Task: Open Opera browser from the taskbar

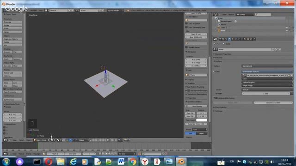Action: [x=49, y=162]
